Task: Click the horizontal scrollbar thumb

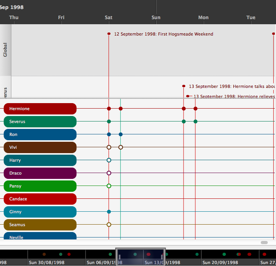Action: click(x=264, y=243)
